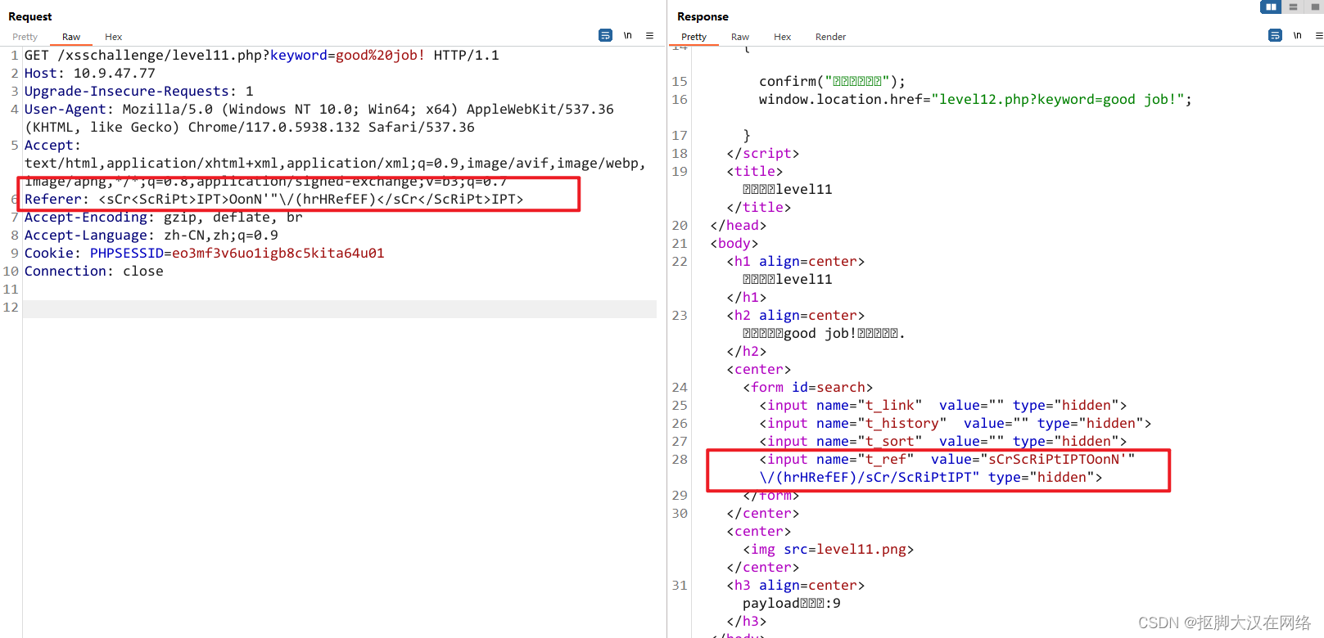Place cursor on empty request line 12

(340, 308)
